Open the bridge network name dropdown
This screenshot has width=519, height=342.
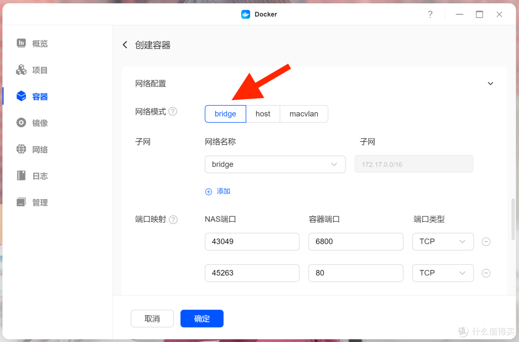(275, 164)
